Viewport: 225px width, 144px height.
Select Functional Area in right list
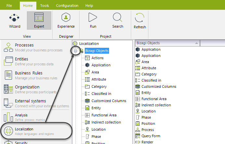tap(154, 99)
